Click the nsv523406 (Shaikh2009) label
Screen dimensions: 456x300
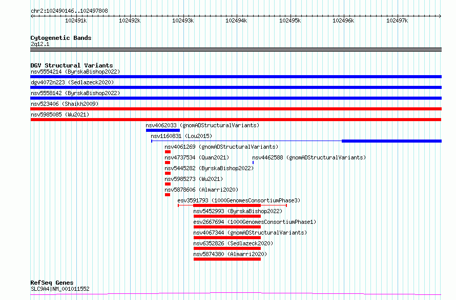point(65,104)
